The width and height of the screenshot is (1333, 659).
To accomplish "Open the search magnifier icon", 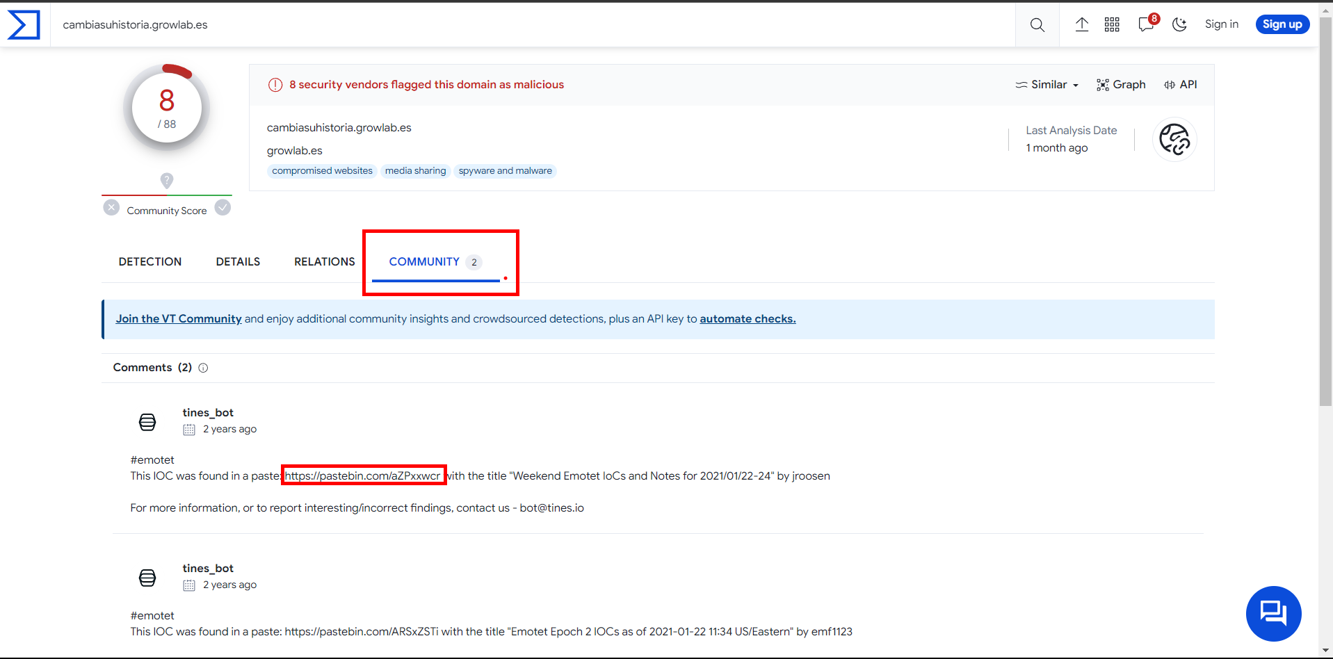I will tap(1037, 25).
